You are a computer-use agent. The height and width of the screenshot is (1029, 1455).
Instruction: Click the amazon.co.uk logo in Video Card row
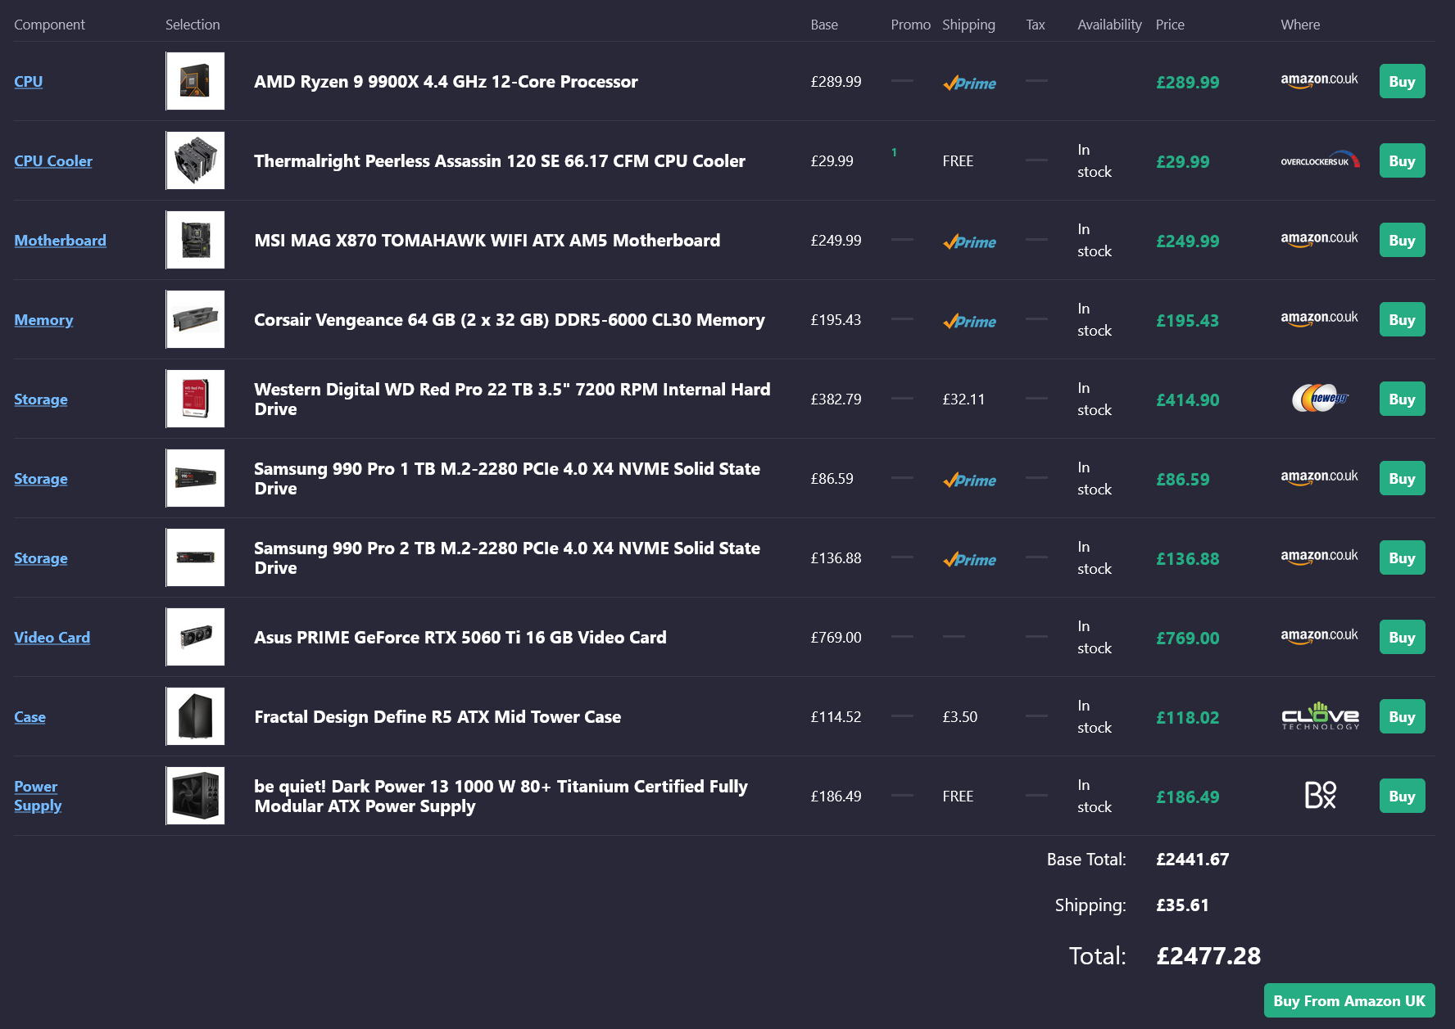pos(1319,636)
